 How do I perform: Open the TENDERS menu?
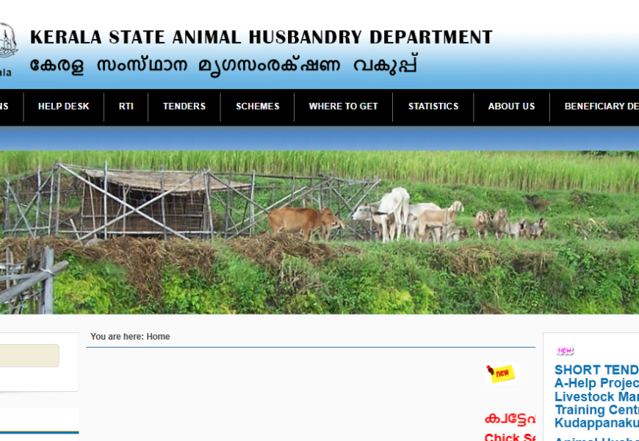[x=184, y=107]
